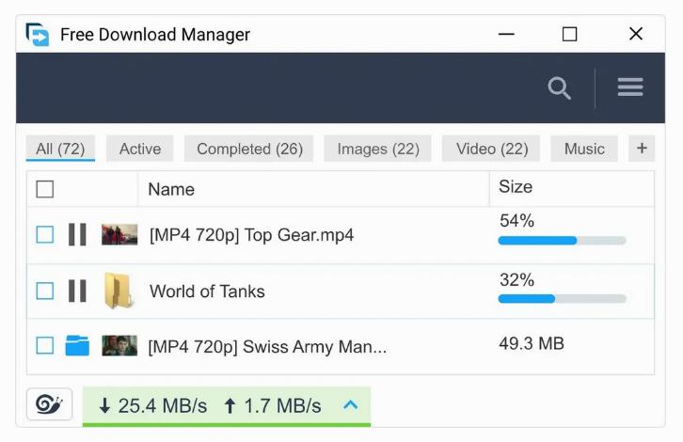The width and height of the screenshot is (683, 442).
Task: Pause the World of Tanks download
Action: click(77, 291)
